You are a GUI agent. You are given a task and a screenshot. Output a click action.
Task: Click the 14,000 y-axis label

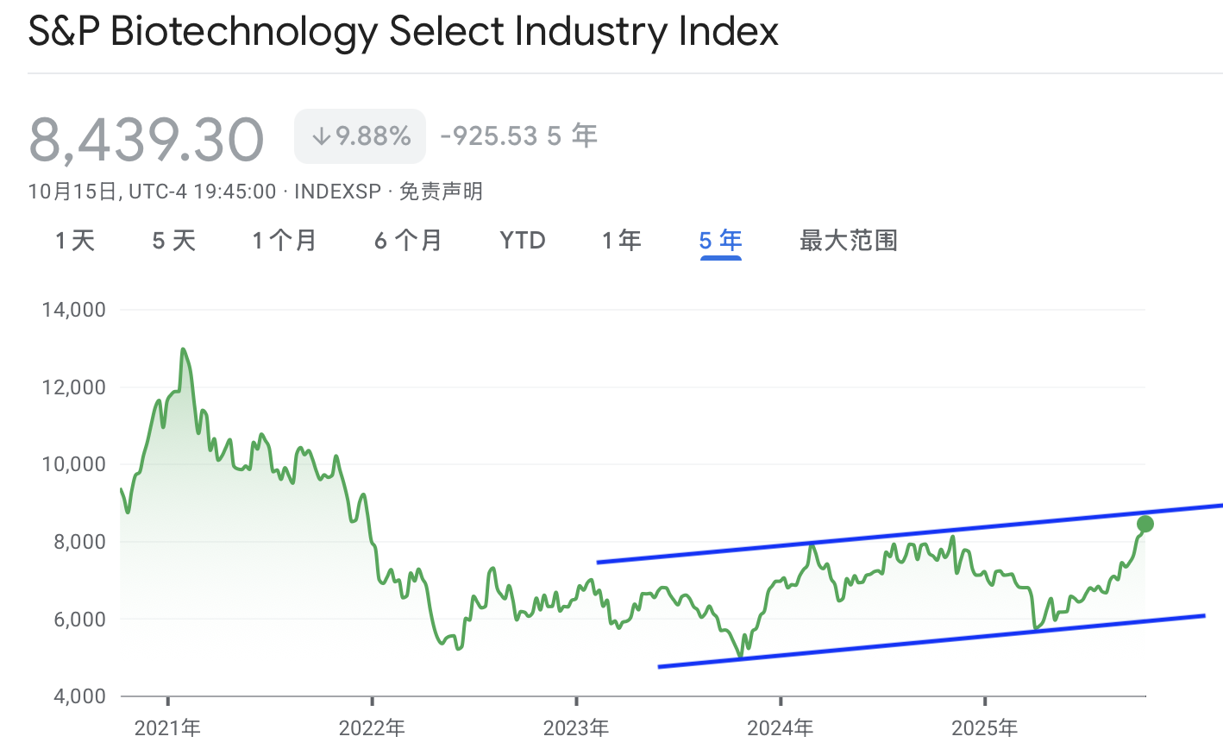[x=74, y=310]
